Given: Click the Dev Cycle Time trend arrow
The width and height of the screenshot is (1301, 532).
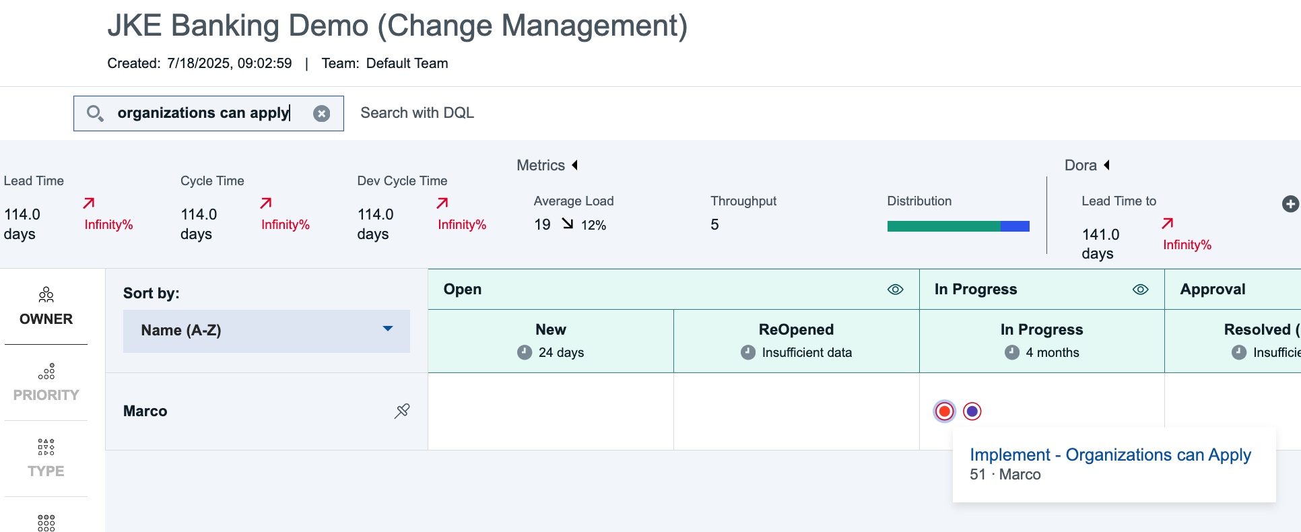Looking at the screenshot, I should coord(442,203).
